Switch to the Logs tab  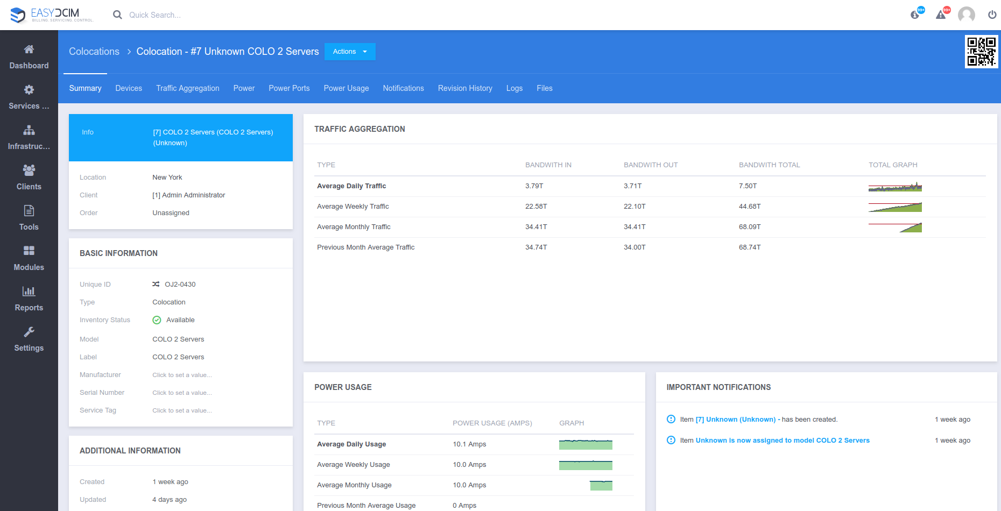[x=514, y=88]
